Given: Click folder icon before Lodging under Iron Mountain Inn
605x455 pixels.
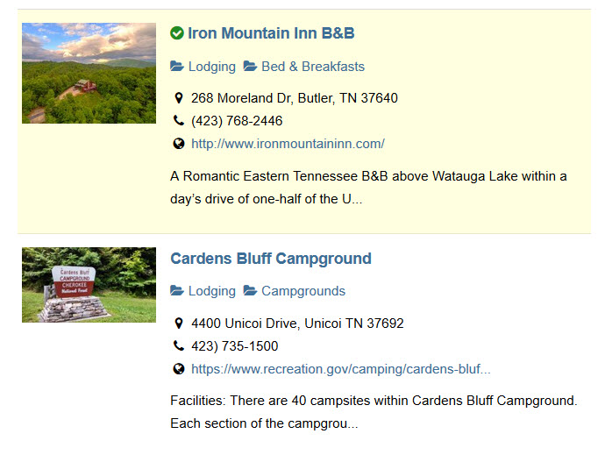Looking at the screenshot, I should click(x=177, y=67).
